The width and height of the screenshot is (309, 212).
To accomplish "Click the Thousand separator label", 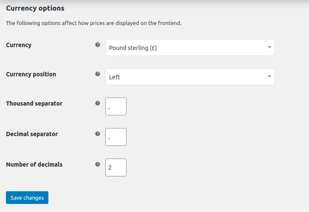I will [x=34, y=103].
